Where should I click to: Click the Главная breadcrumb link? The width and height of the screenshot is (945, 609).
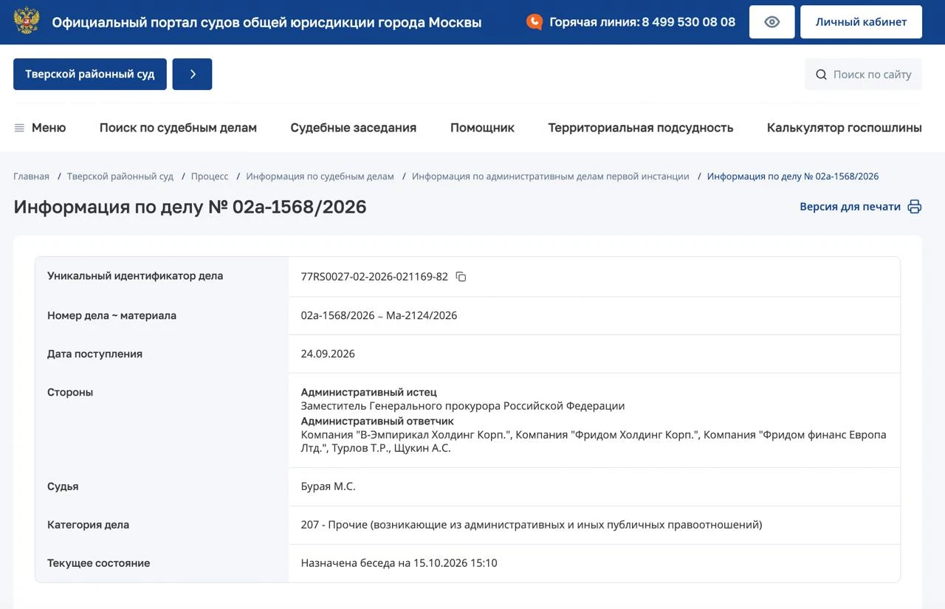click(x=31, y=176)
